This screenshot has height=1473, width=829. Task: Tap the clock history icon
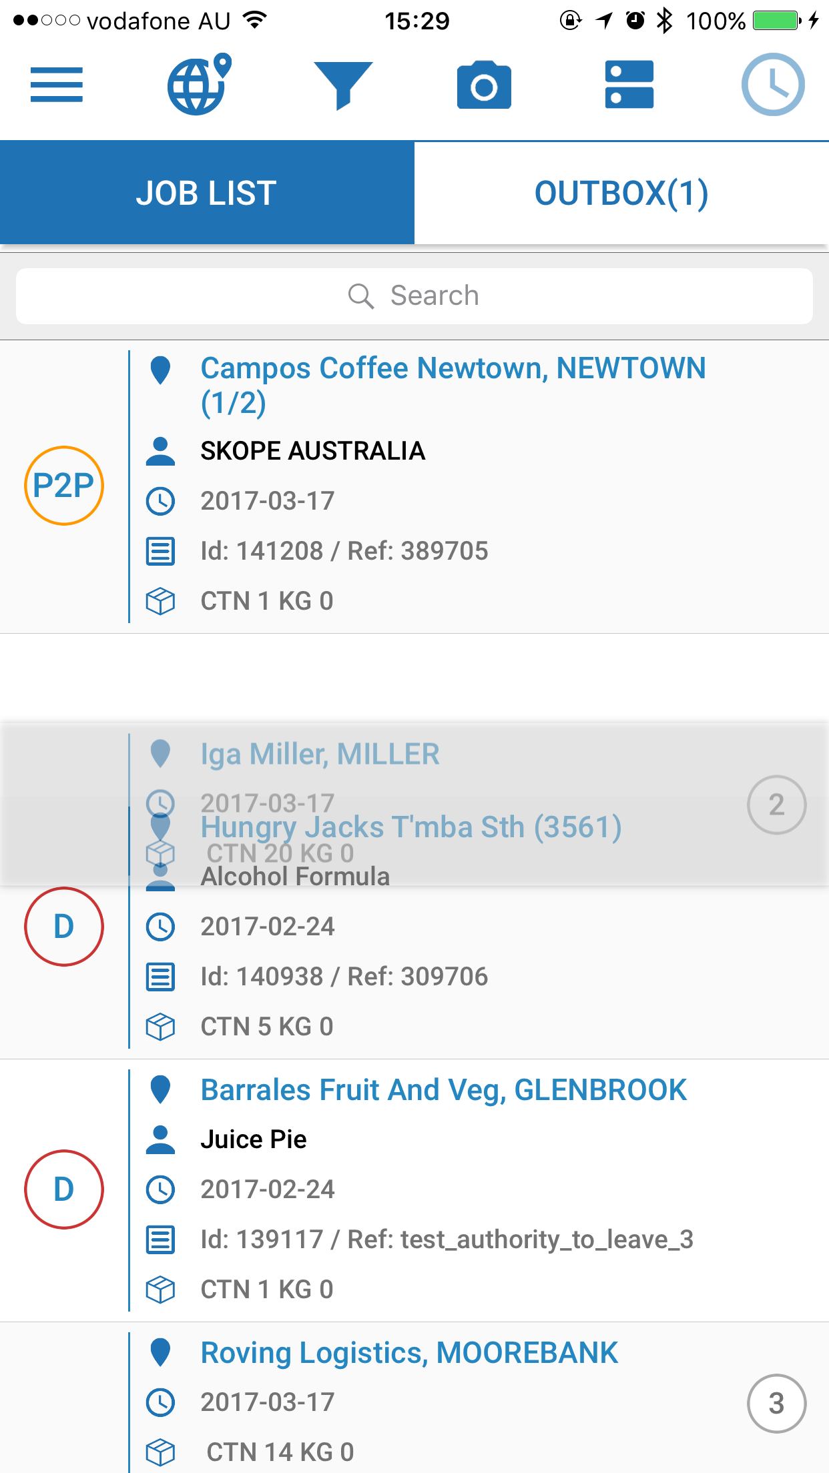tap(773, 85)
